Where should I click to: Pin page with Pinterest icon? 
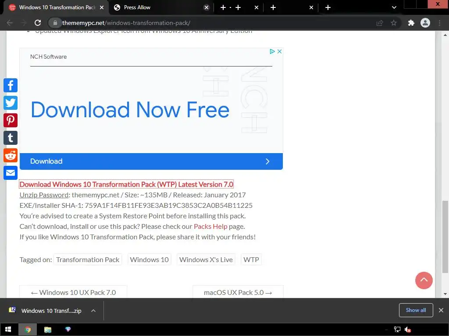click(x=11, y=120)
